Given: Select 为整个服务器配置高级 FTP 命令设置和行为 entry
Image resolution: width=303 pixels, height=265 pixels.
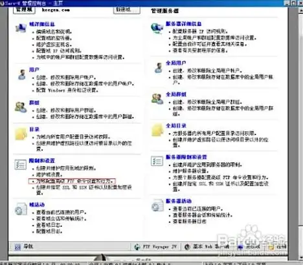Looking at the screenshot, I should (x=220, y=178).
